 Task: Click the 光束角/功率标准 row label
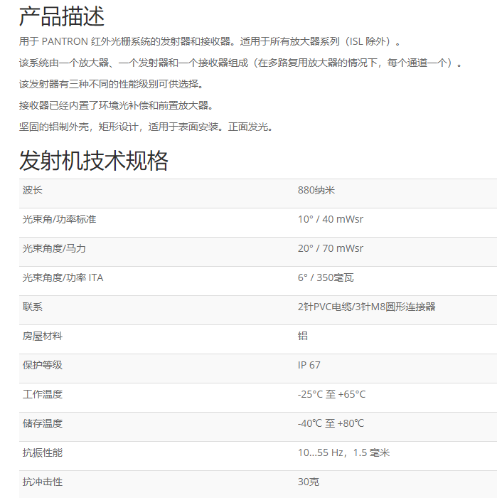59,219
